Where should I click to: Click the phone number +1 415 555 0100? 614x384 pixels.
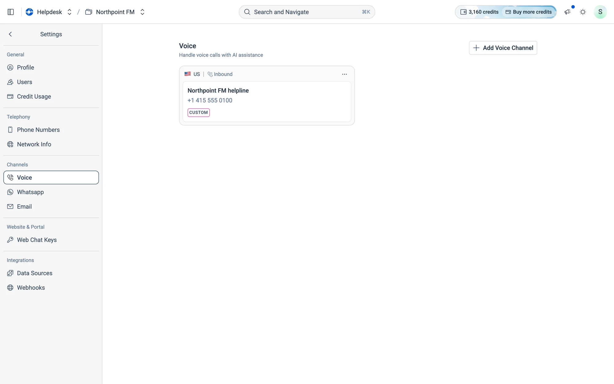(x=210, y=100)
